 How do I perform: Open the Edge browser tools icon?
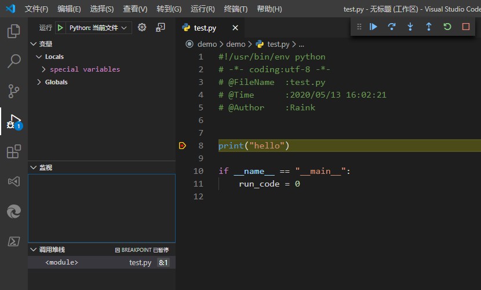coord(14,211)
